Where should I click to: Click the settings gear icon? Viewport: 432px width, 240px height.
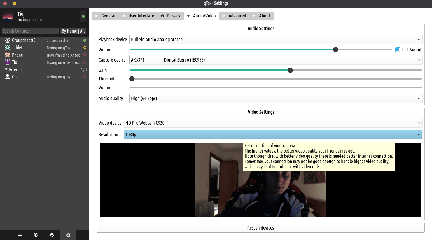68,235
